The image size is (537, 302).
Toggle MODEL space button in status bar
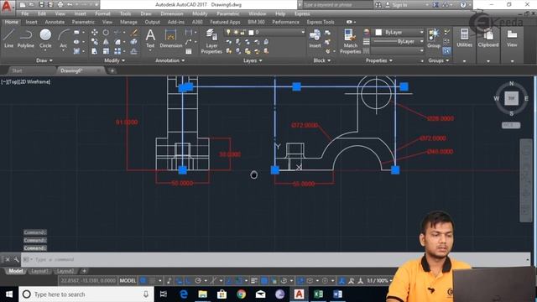[x=128, y=281]
